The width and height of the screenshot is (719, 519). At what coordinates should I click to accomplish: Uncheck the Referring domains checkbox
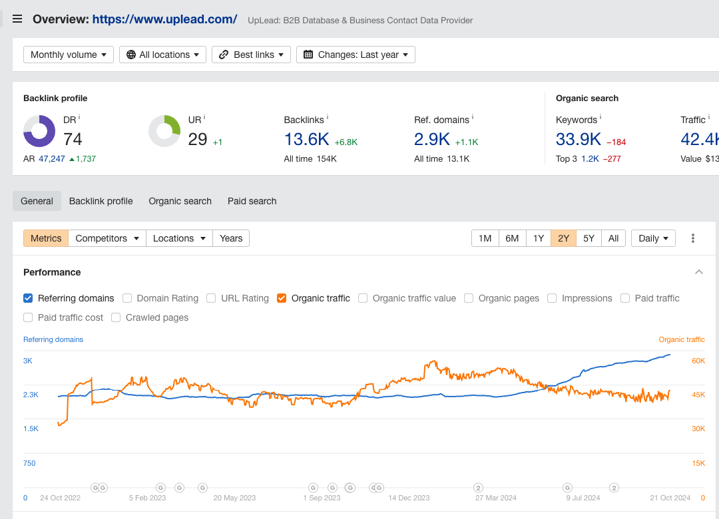click(28, 298)
